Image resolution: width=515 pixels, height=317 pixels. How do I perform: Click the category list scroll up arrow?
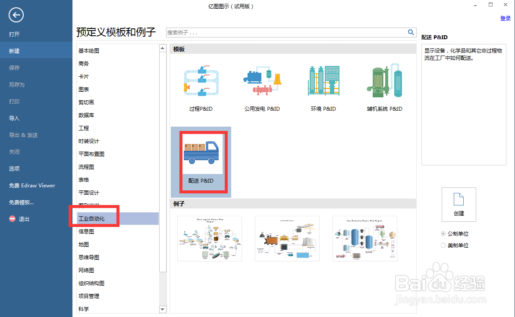pos(163,48)
